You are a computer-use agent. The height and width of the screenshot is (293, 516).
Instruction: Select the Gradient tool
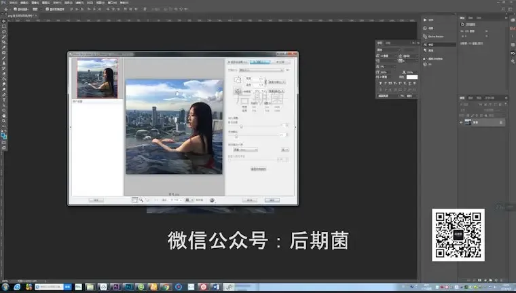pyautogui.click(x=5, y=79)
